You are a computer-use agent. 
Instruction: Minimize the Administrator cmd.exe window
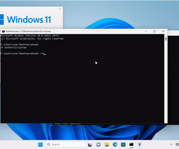coord(146,31)
